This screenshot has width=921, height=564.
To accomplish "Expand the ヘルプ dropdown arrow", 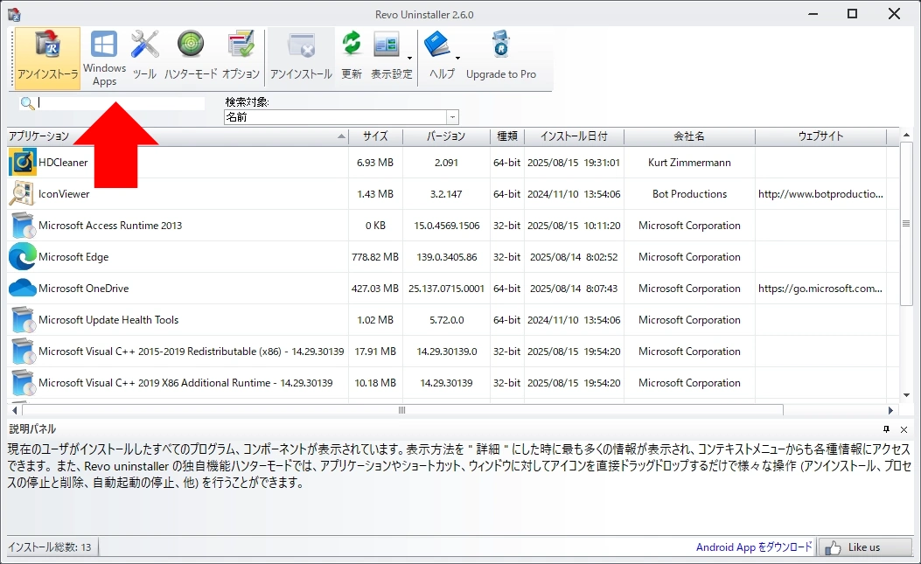I will click(x=457, y=59).
